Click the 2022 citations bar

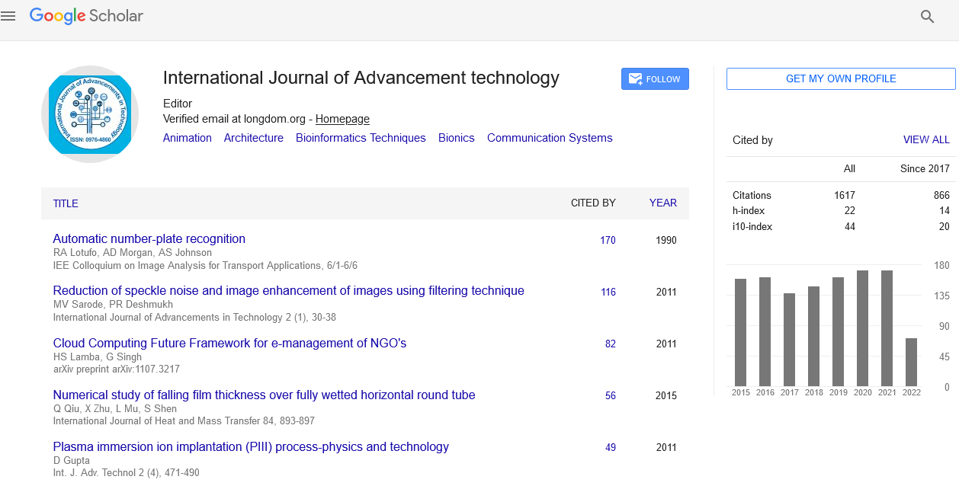(x=911, y=362)
